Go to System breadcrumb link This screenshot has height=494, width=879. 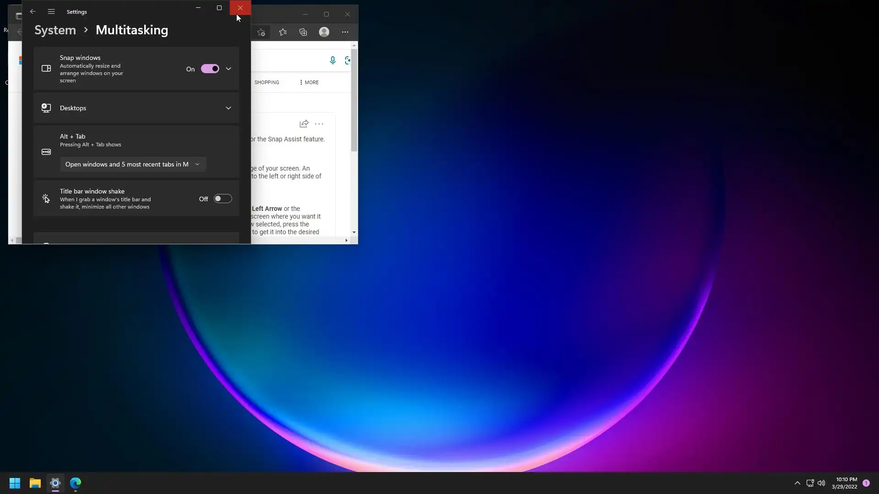55,30
